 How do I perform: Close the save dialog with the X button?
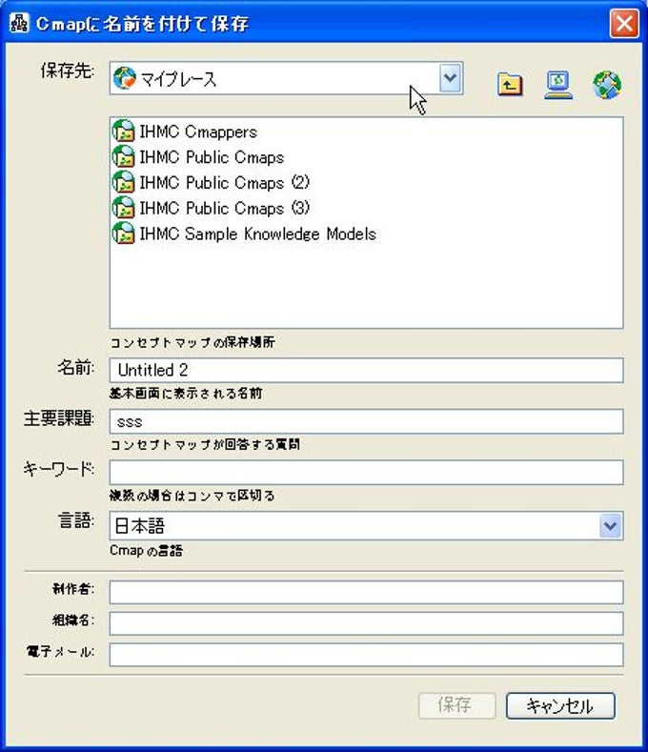(623, 23)
